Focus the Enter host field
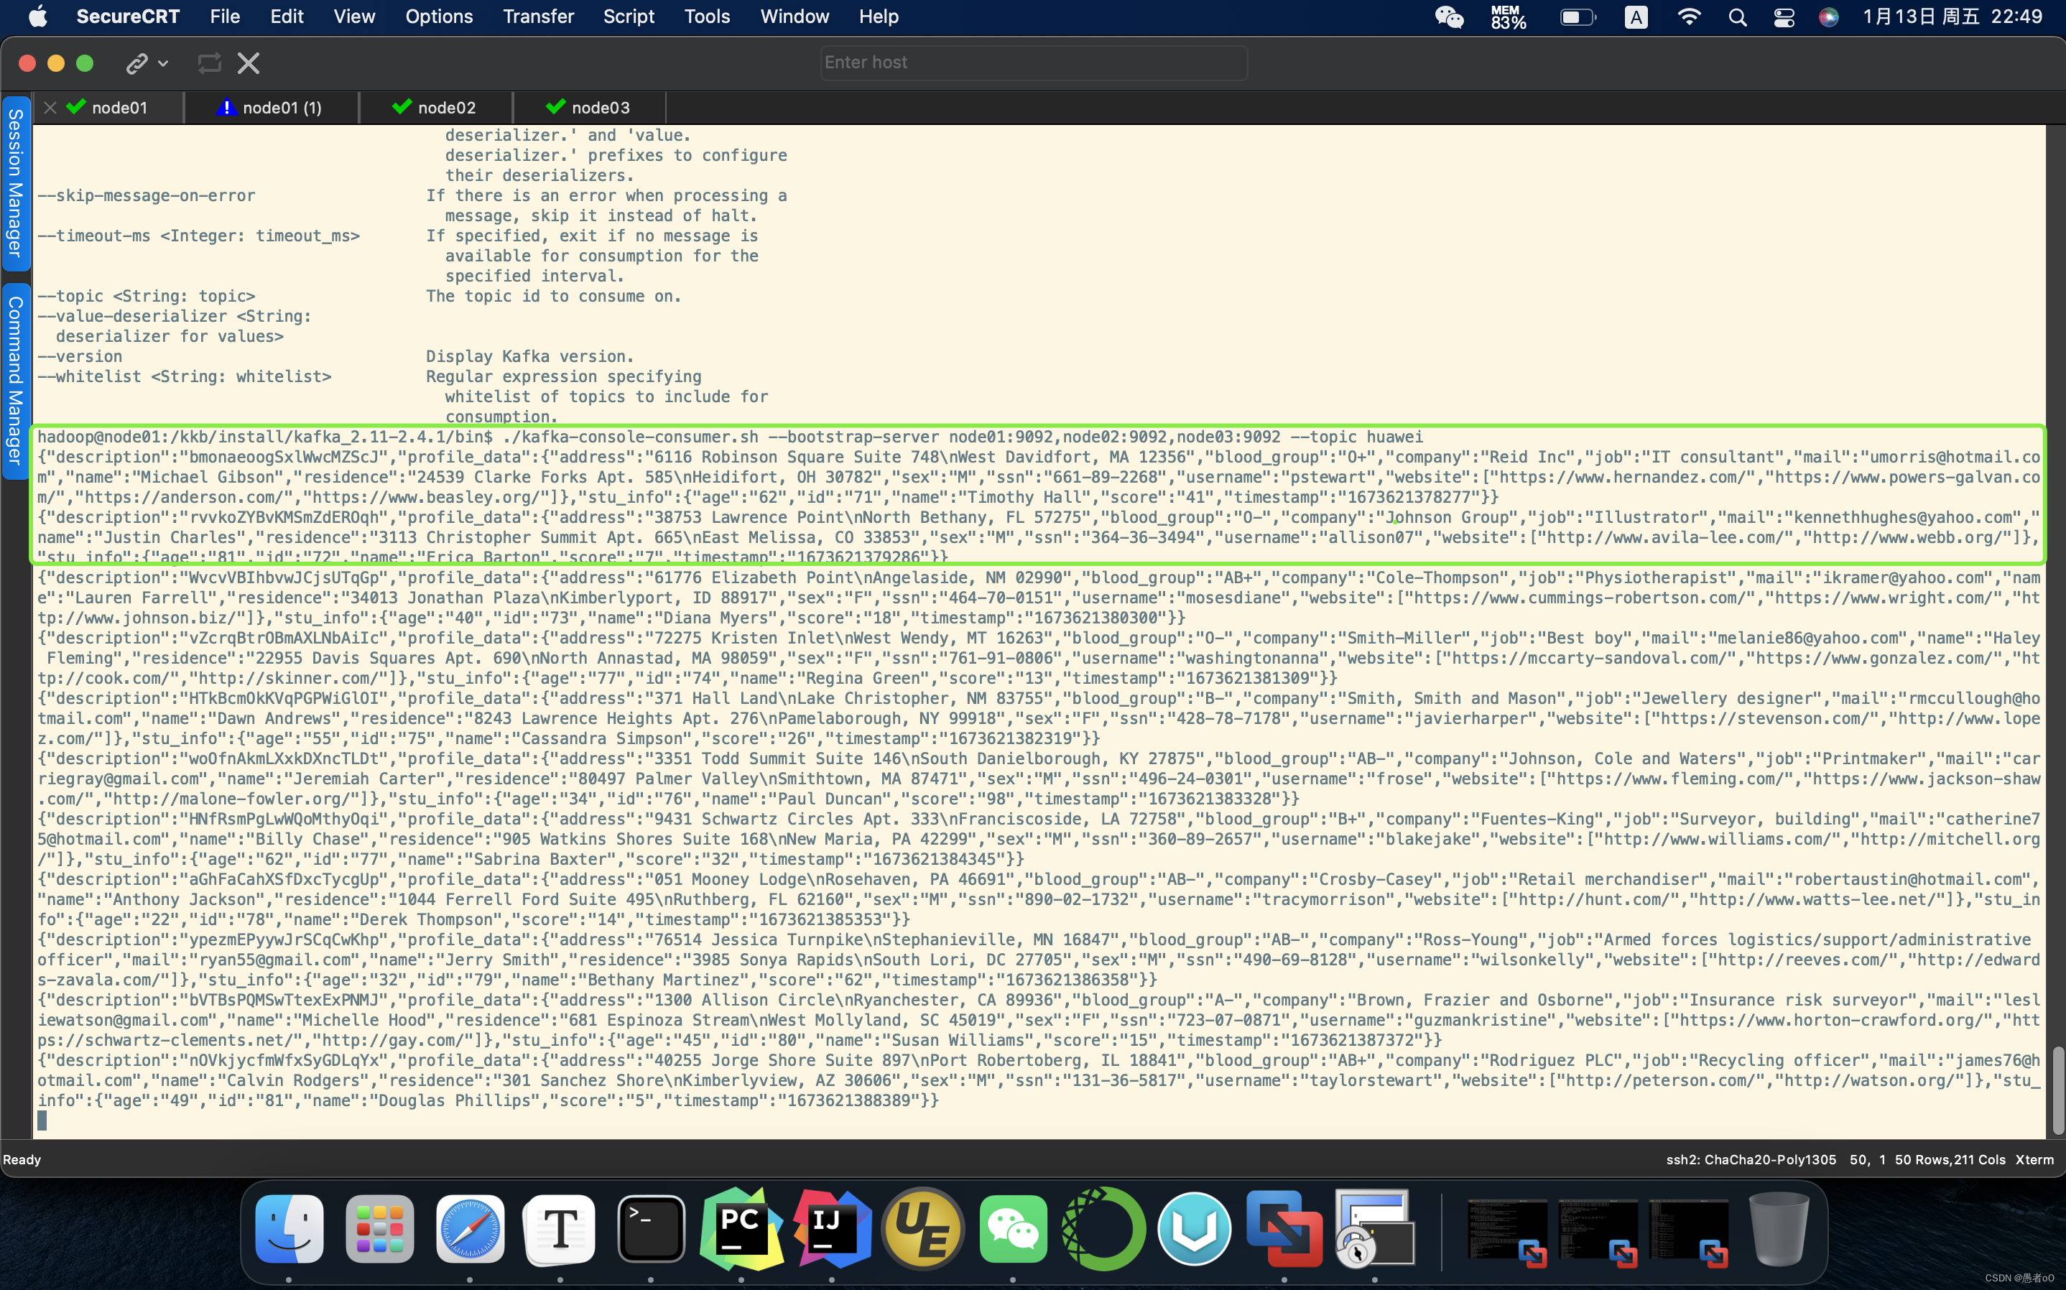This screenshot has height=1290, width=2066. click(1033, 62)
